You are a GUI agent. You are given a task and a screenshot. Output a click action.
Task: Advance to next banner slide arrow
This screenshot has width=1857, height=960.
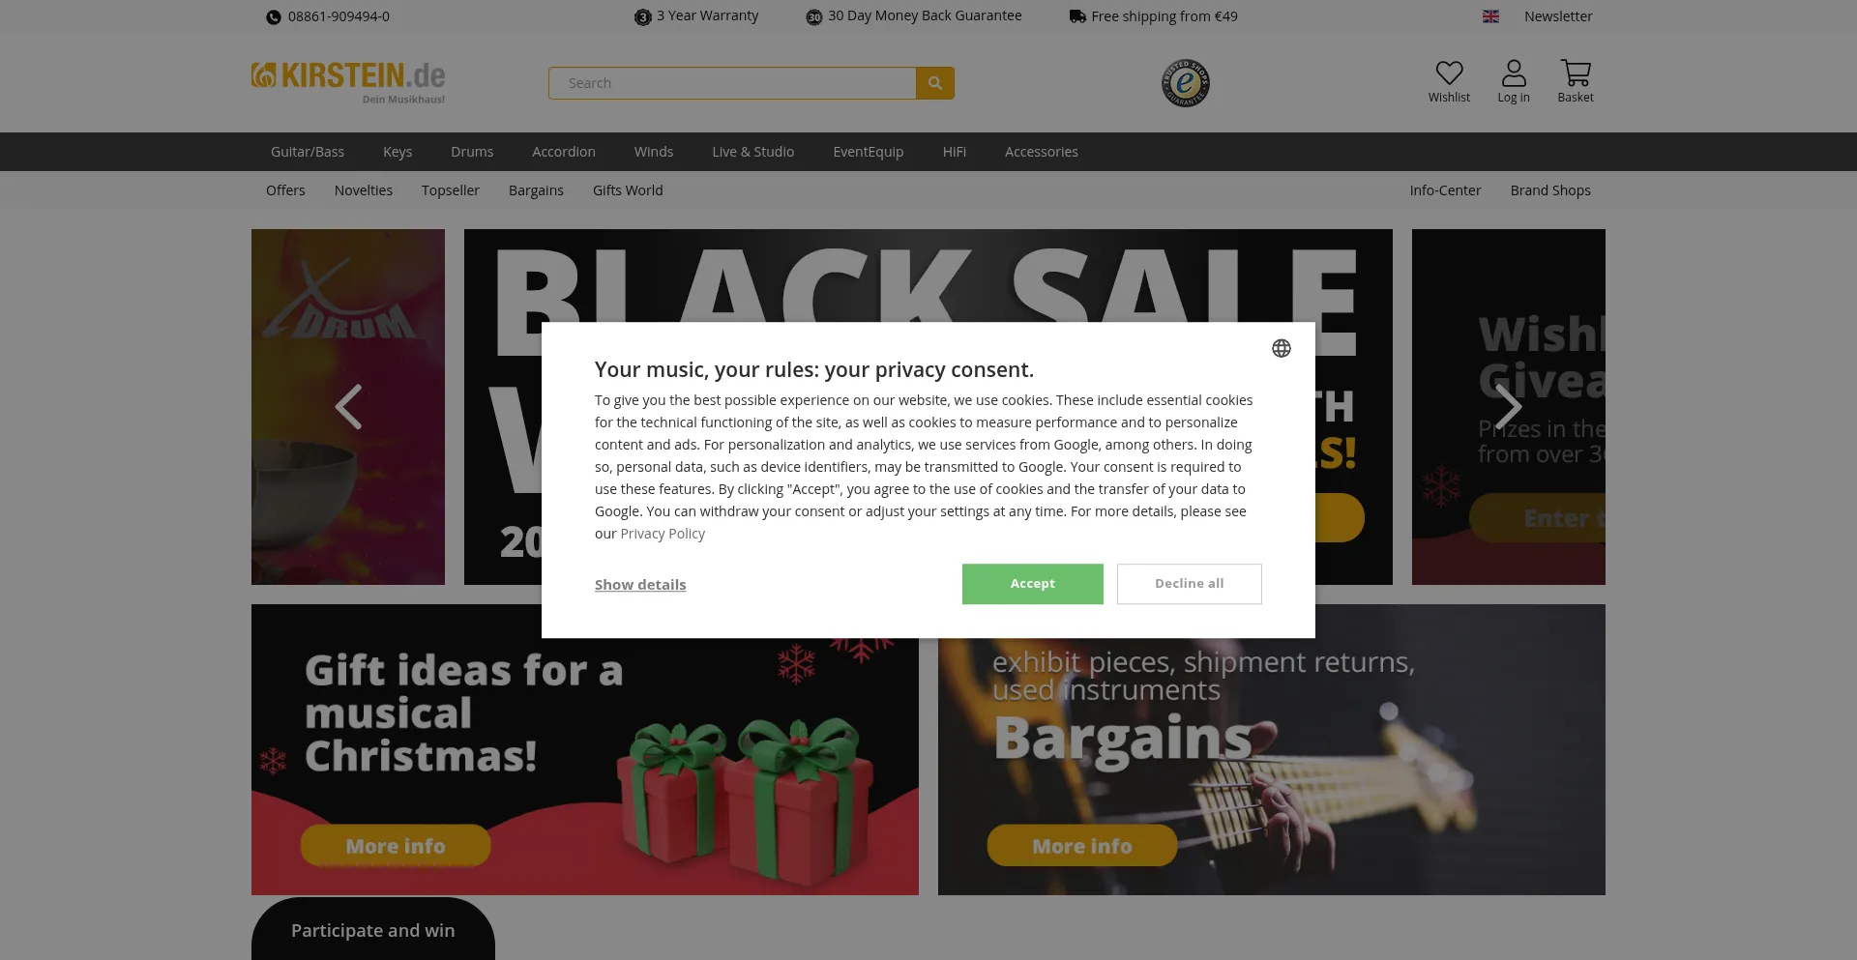pos(1509,407)
